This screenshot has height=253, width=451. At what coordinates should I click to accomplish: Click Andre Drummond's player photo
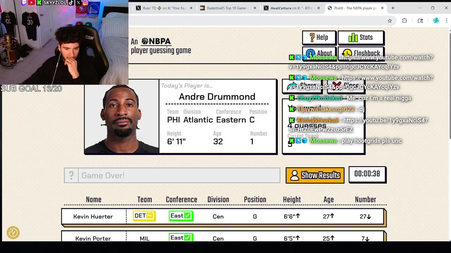pos(122,119)
